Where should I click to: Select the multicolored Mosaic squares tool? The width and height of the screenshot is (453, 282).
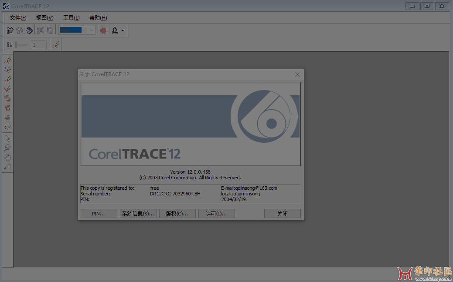[x=7, y=108]
